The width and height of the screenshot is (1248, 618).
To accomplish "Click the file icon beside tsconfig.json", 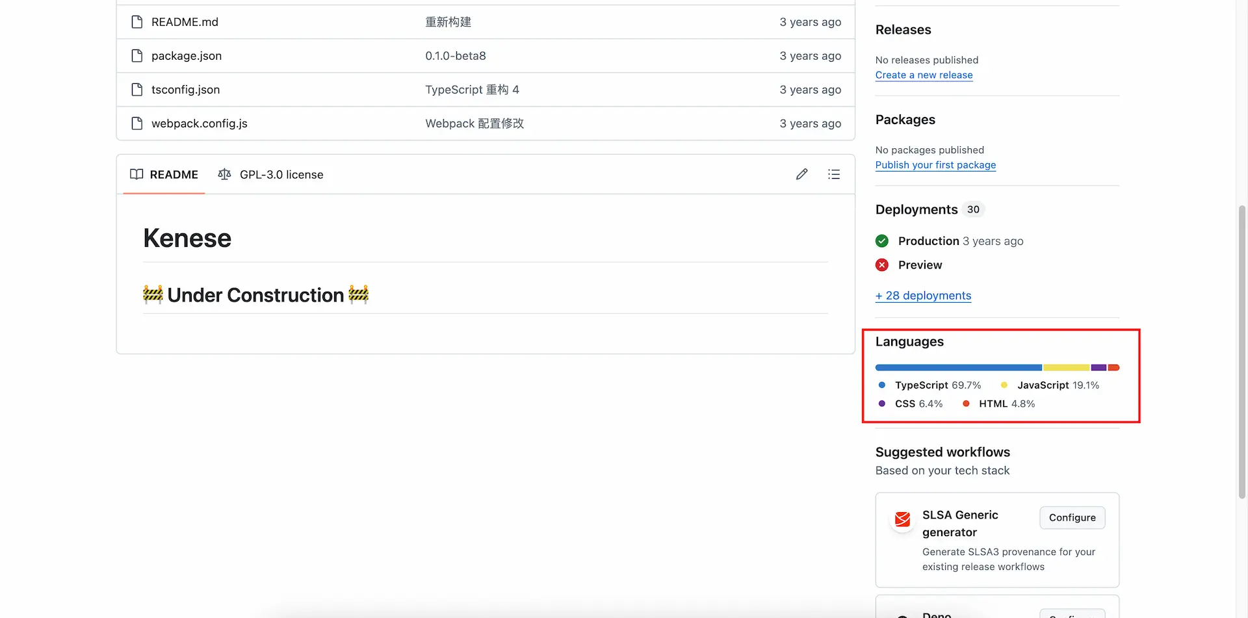I will pyautogui.click(x=136, y=90).
